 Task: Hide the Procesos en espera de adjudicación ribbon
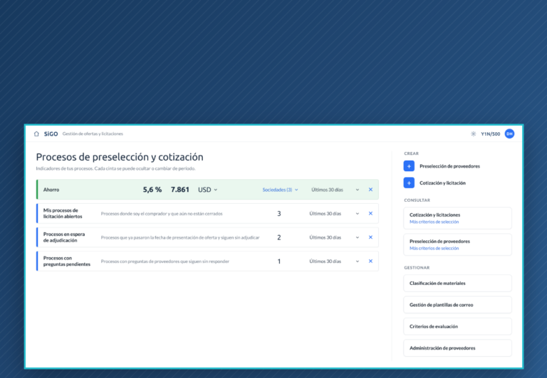tap(370, 237)
